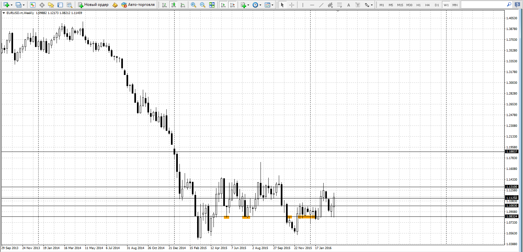Select the 1.08324 horizontal line price label
The image size is (523, 252).
pos(512,216)
